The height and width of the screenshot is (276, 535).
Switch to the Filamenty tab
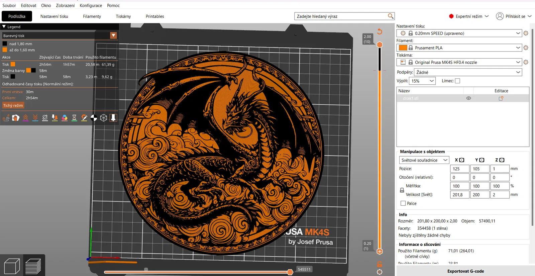pyautogui.click(x=92, y=16)
